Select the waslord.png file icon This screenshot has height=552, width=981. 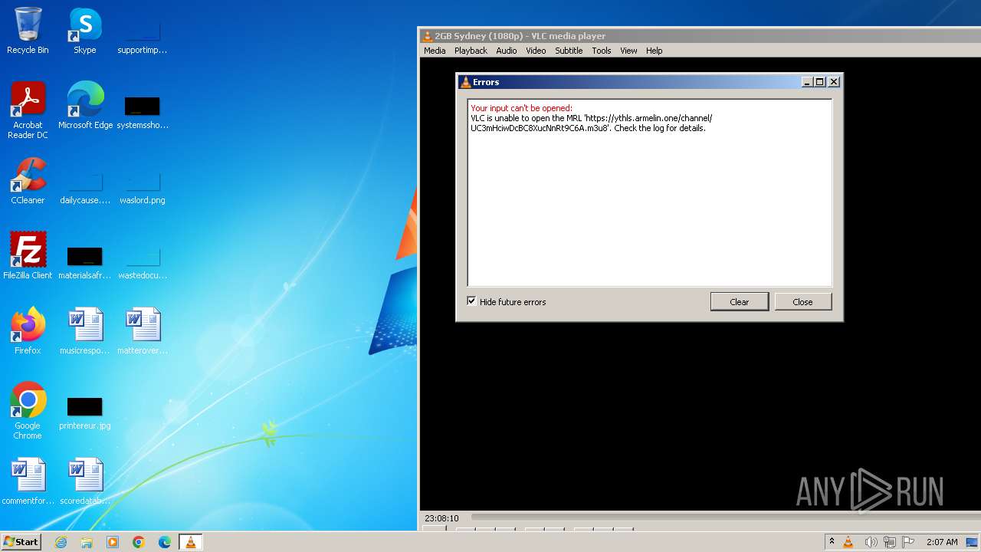click(143, 189)
